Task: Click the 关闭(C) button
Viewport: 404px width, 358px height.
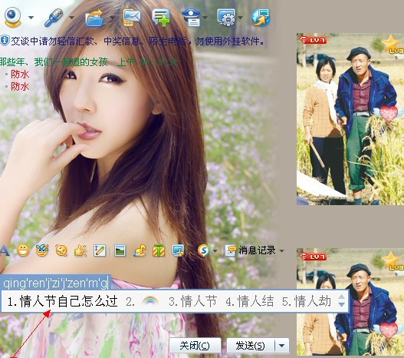Action: [x=195, y=346]
